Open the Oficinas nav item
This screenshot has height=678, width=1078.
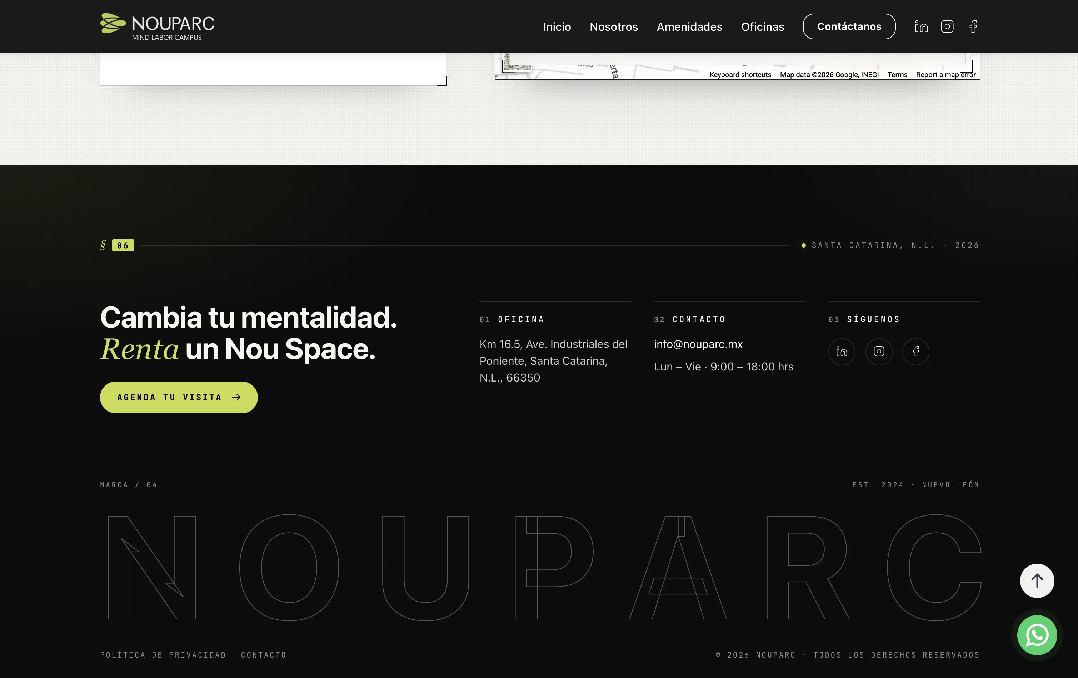(x=762, y=26)
